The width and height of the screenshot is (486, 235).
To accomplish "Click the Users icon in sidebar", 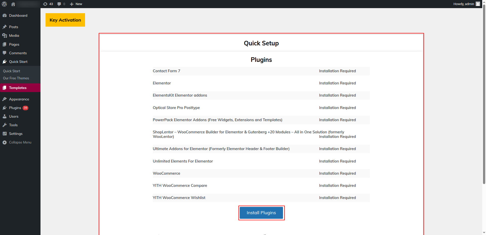I will point(5,116).
